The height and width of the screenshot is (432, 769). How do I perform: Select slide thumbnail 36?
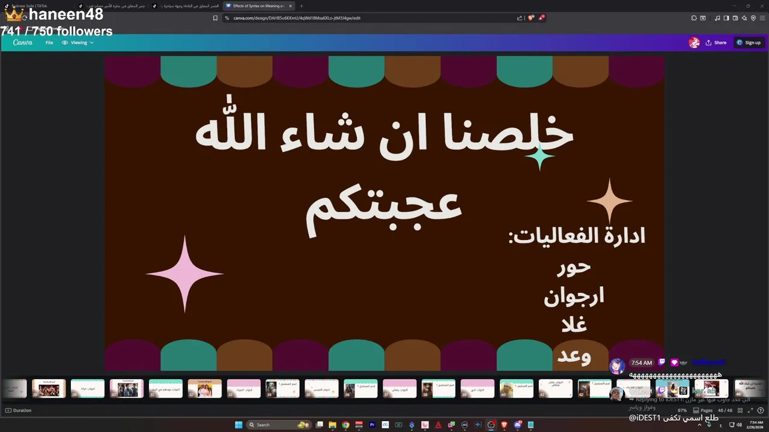(360, 389)
